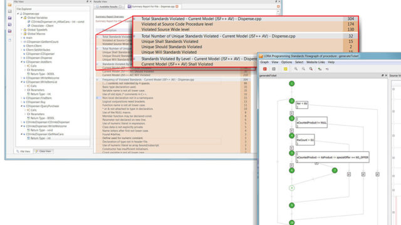401x225 pixels.
Task: Select CDispenser::Buy in the tree
Action: coord(36,102)
